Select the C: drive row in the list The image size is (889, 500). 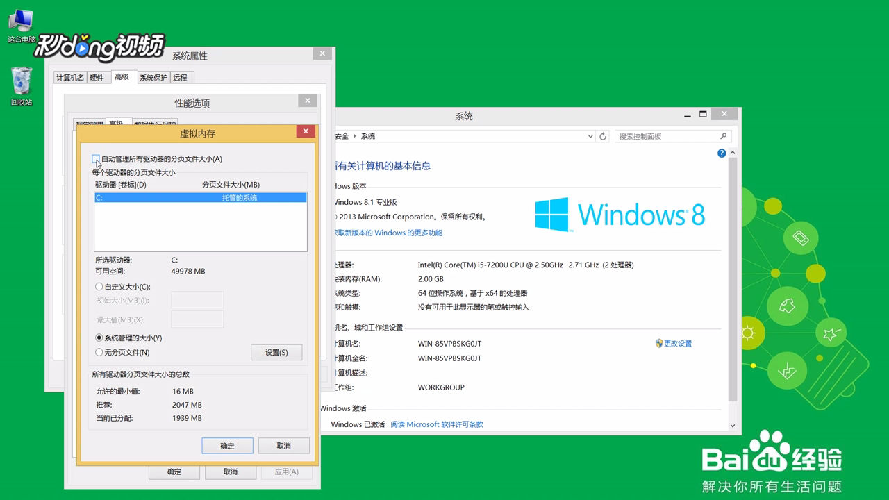(x=201, y=198)
